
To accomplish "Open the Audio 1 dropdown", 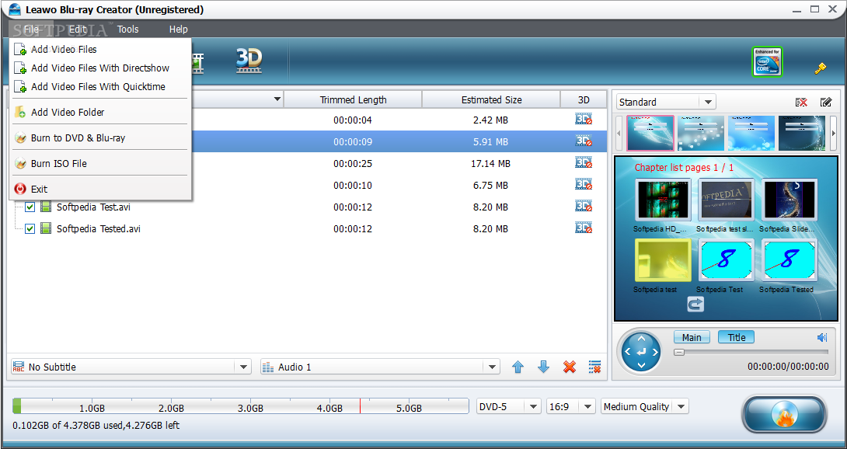I will coord(380,367).
